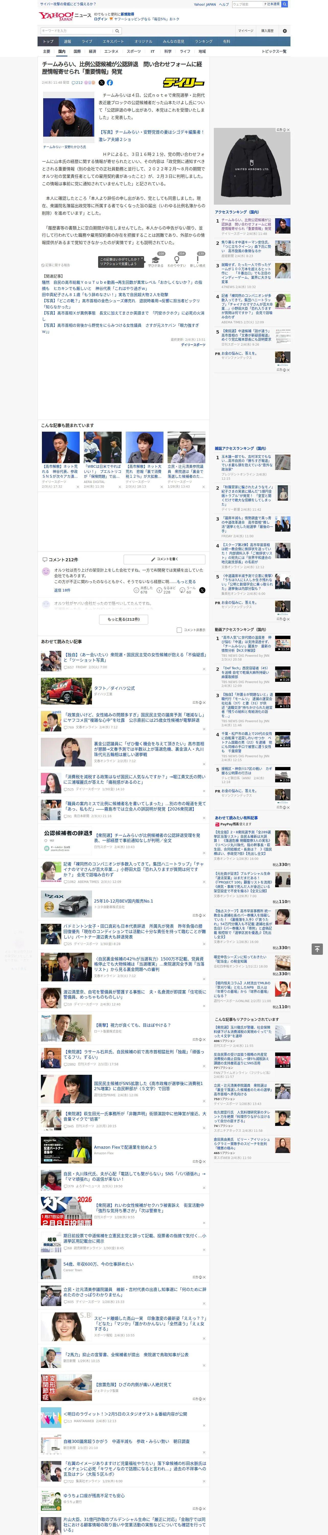Click the ログイン link
This screenshot has height=1535, width=328.
[101, 19]
